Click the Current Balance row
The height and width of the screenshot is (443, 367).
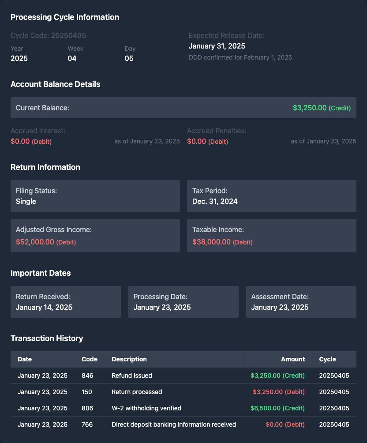(183, 108)
